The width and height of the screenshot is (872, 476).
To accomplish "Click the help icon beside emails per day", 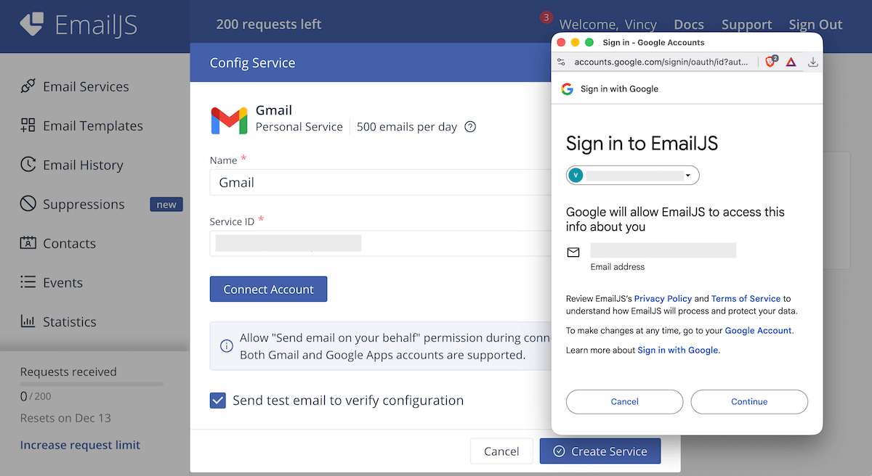I will point(470,127).
